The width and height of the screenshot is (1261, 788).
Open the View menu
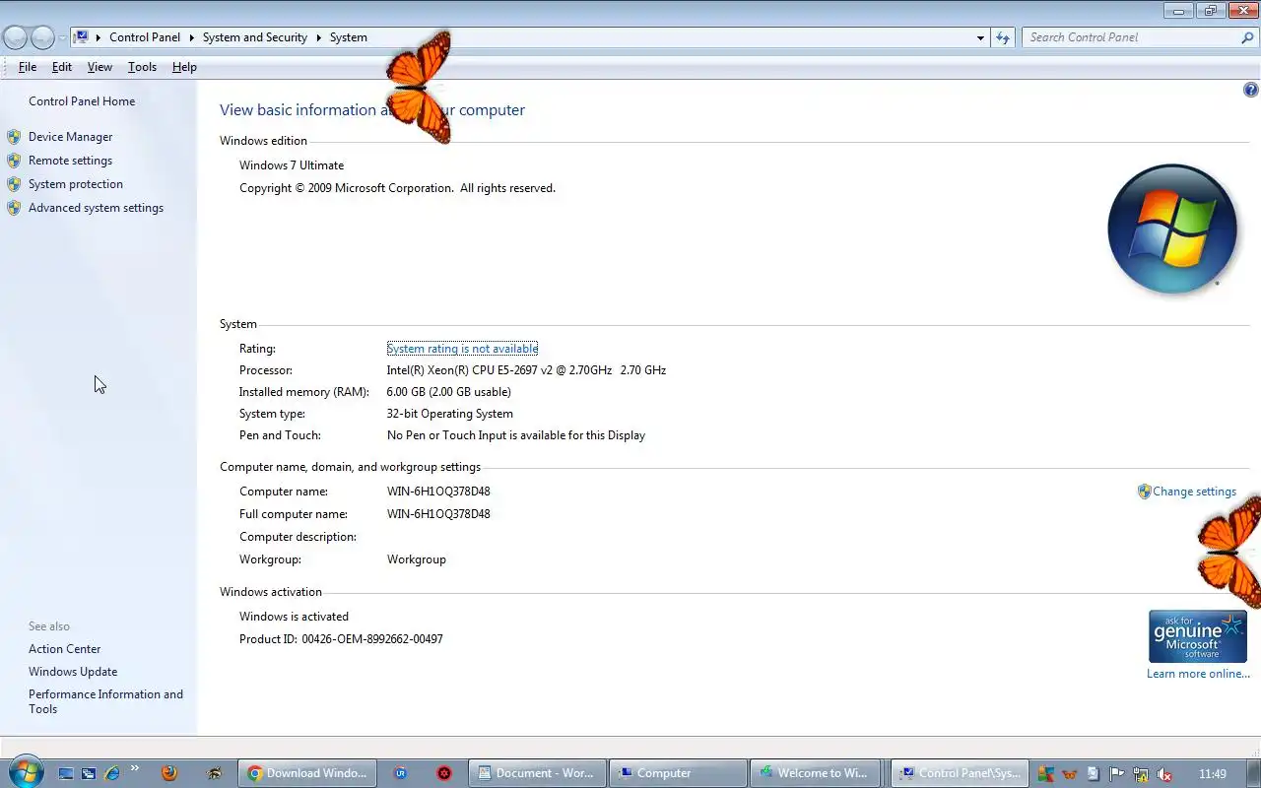[x=100, y=67]
